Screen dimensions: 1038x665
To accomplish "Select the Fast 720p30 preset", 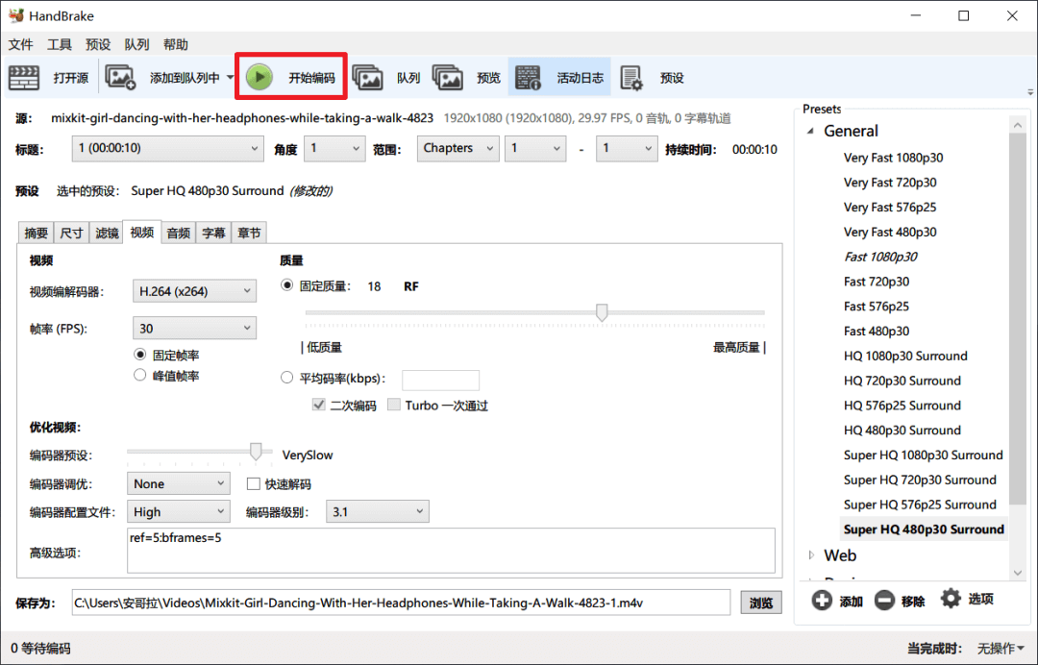I will point(877,282).
